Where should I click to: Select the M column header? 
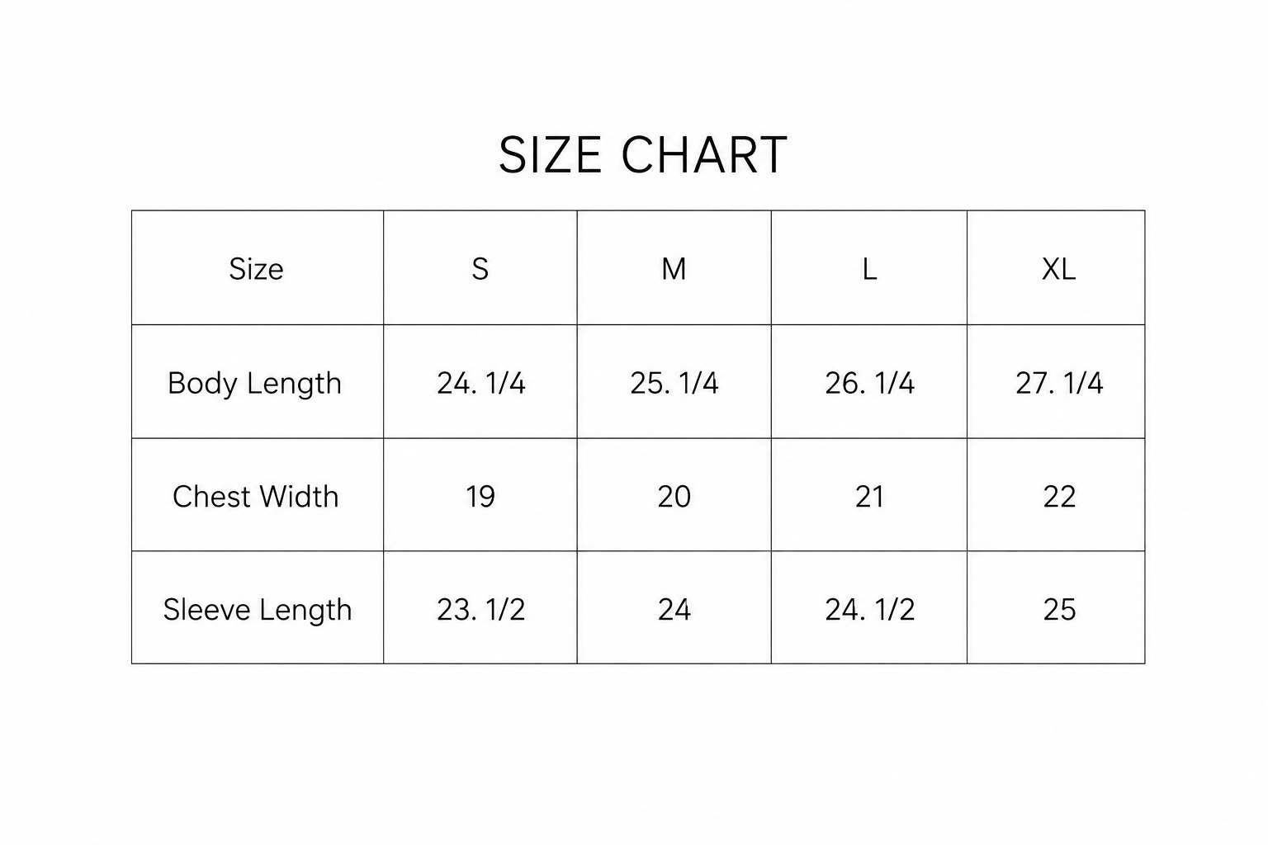[x=674, y=269]
